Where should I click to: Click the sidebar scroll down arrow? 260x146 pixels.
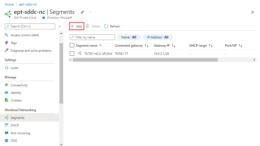click(x=61, y=144)
